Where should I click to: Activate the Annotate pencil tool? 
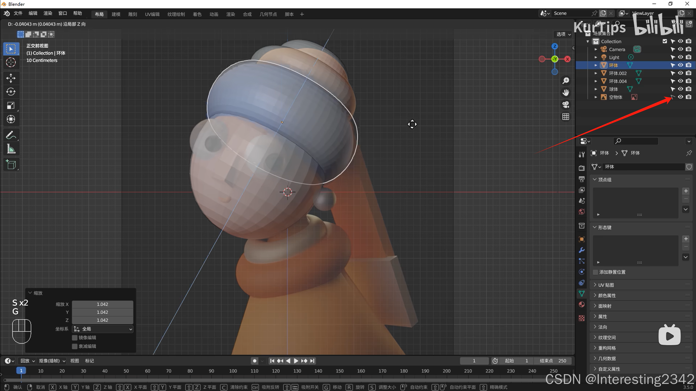tap(11, 135)
